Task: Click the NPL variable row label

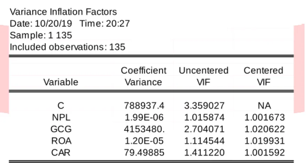Action: (x=61, y=117)
